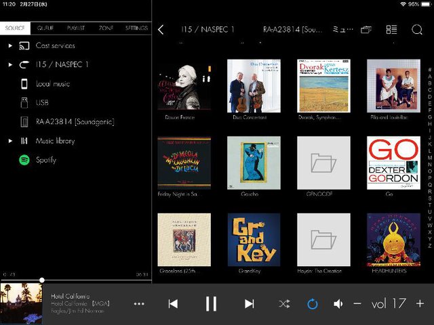The image size is (434, 325).
Task: Open the Ella and Louis album cover
Action: coord(393,86)
